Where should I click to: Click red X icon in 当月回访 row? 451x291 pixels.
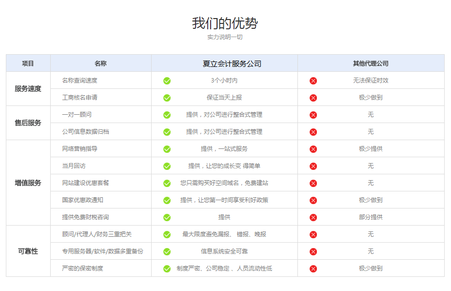tap(313, 166)
